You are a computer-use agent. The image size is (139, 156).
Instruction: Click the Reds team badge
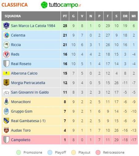pyautogui.click(x=6, y=54)
